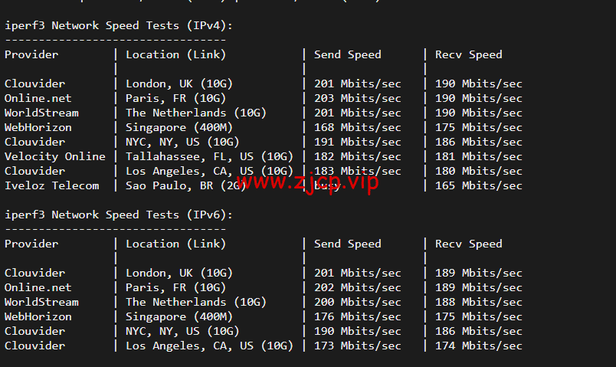The image size is (616, 367).
Task: Click the '173 Mbits/sec' send speed
Action: (x=358, y=346)
